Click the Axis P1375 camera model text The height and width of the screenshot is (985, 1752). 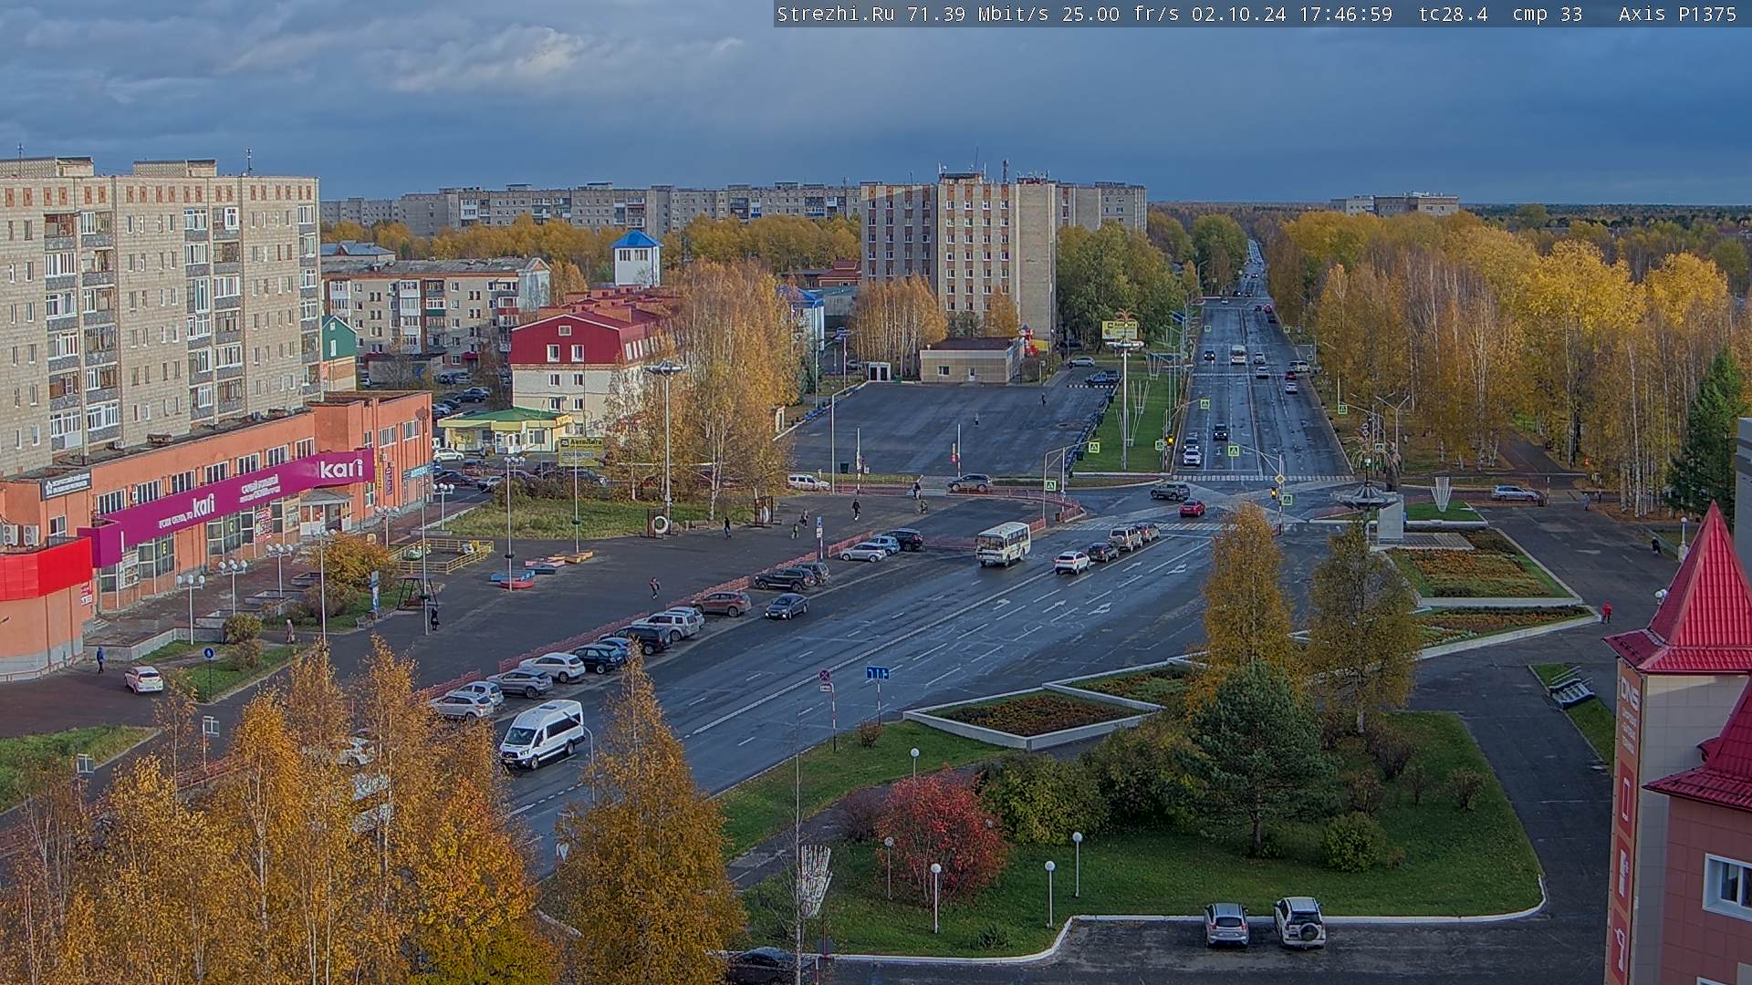click(1677, 14)
